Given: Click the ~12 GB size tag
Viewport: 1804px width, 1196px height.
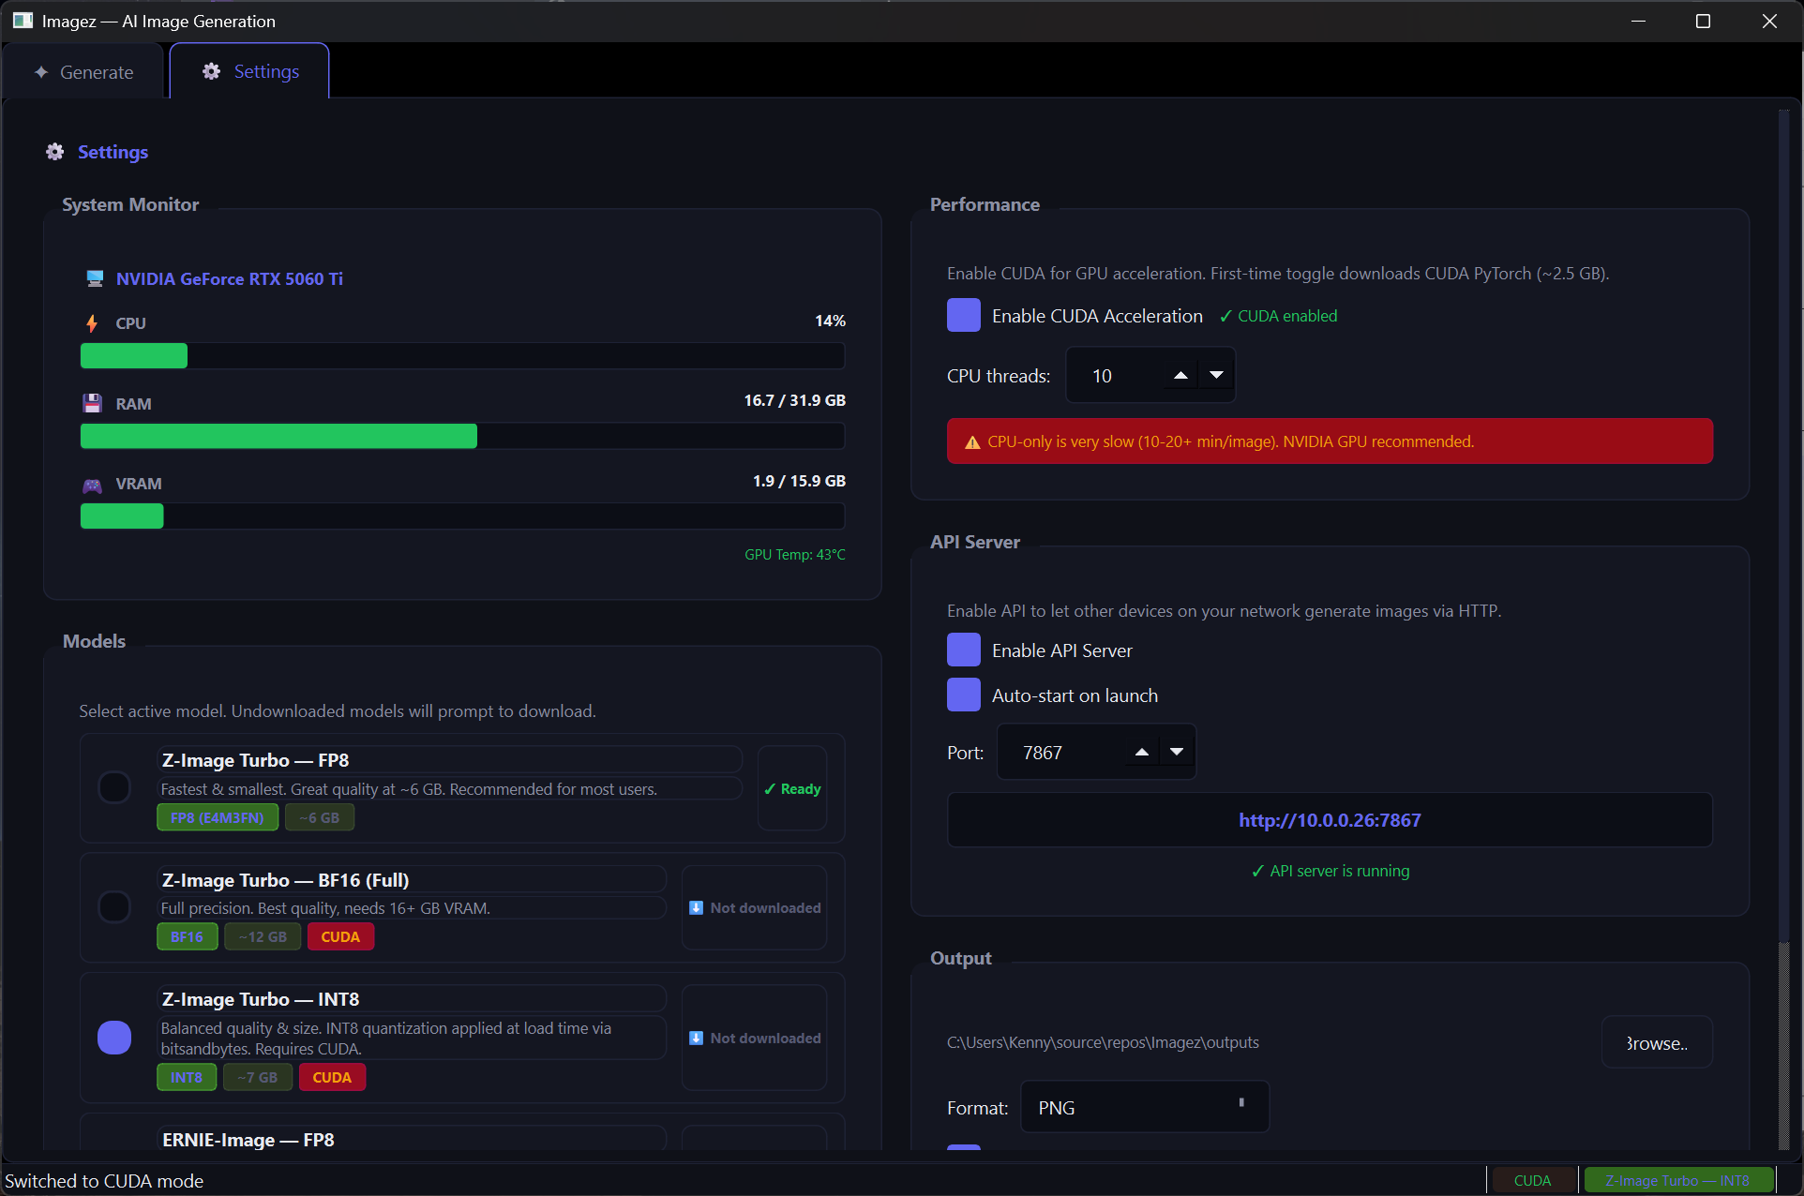Looking at the screenshot, I should tap(263, 937).
